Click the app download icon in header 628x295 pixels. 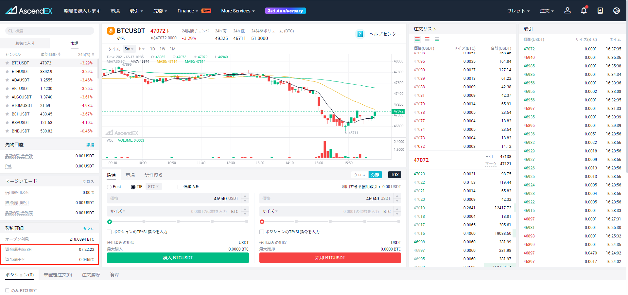[600, 11]
